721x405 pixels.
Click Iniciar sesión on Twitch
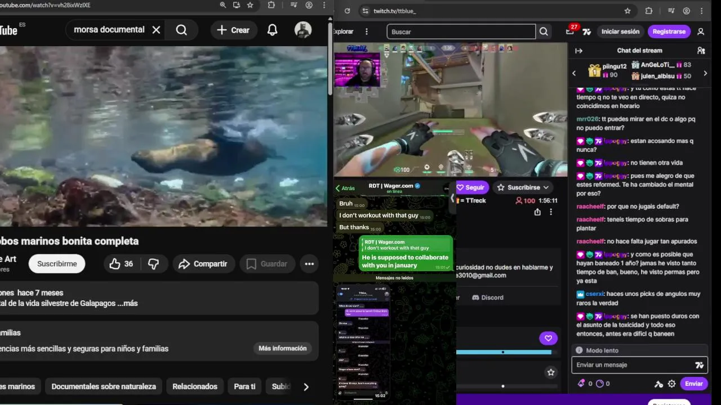click(620, 31)
